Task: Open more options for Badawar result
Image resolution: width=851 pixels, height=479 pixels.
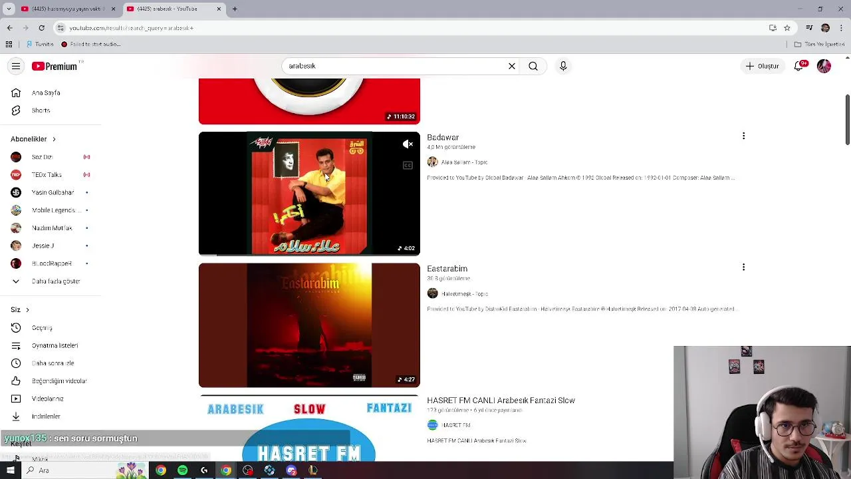Action: pyautogui.click(x=743, y=136)
